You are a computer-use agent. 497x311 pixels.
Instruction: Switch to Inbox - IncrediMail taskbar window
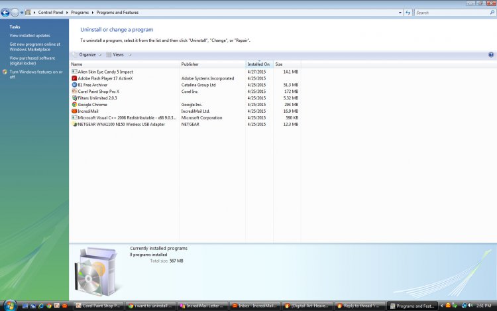[x=254, y=306]
